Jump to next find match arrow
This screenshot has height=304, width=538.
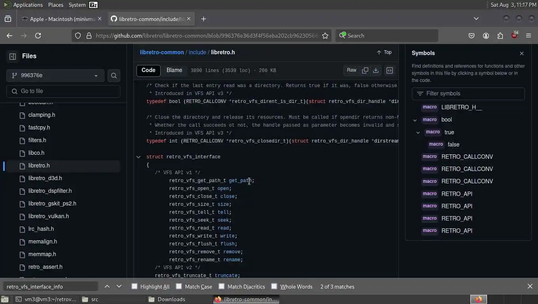click(119, 287)
